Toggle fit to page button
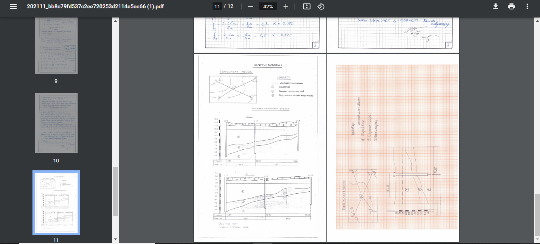The width and height of the screenshot is (540, 244). (x=306, y=6)
